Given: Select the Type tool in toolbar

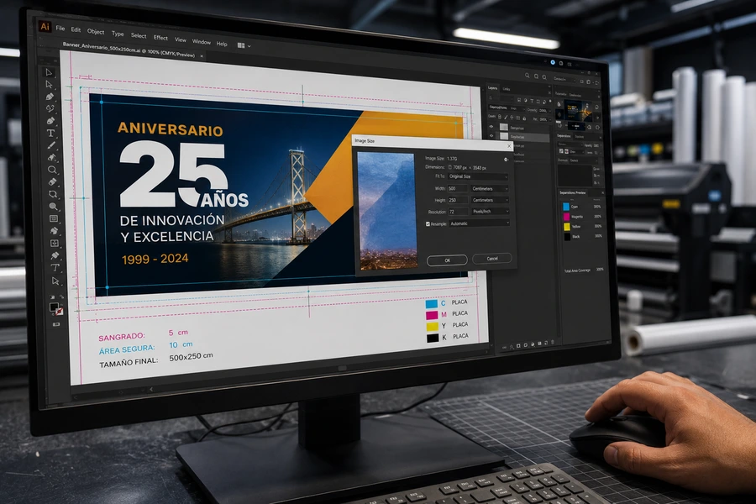Looking at the screenshot, I should click(x=50, y=133).
